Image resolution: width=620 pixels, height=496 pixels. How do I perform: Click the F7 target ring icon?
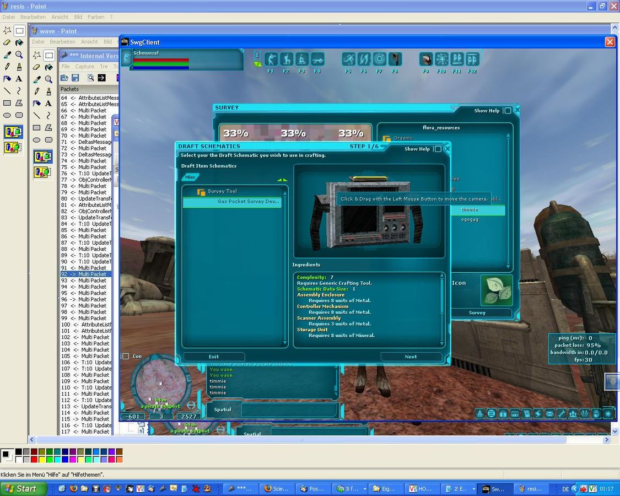pos(379,60)
